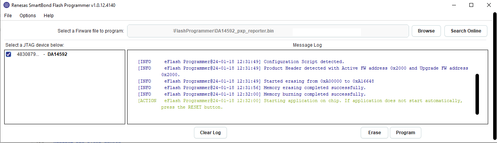Screen dimensions: 497x143
Task: Click the 'Select a JTAG device below:' label
Action: (35, 45)
